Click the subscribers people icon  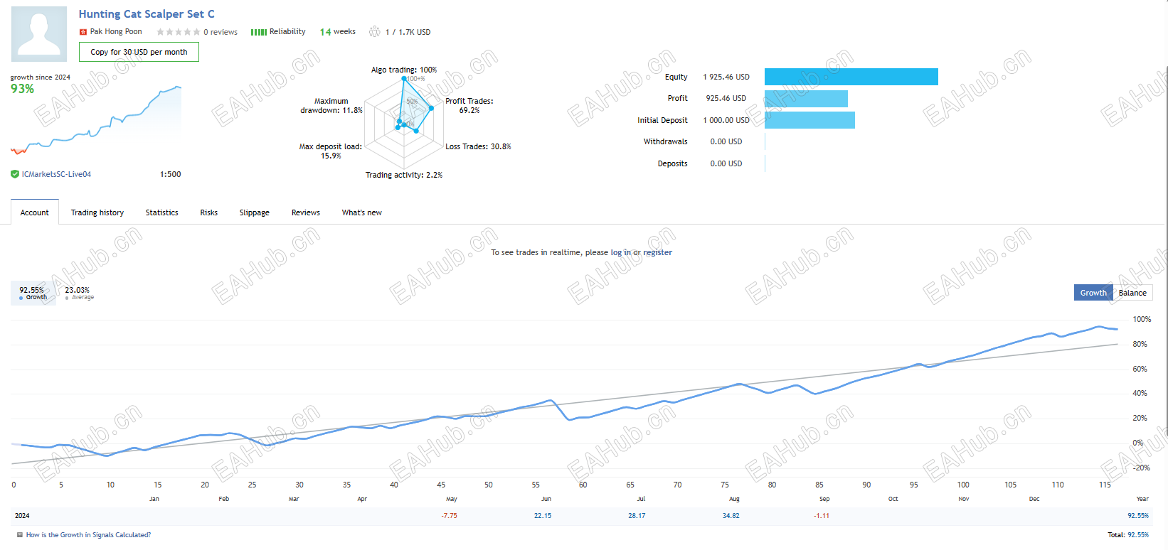[374, 32]
